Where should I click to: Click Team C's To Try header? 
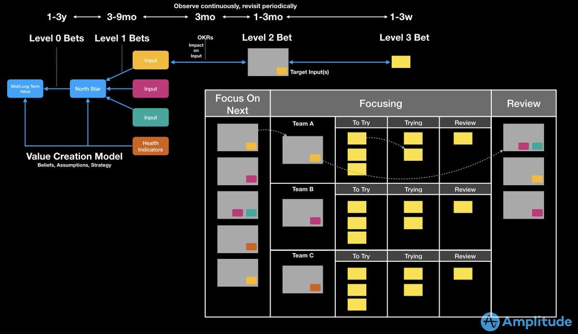click(361, 257)
